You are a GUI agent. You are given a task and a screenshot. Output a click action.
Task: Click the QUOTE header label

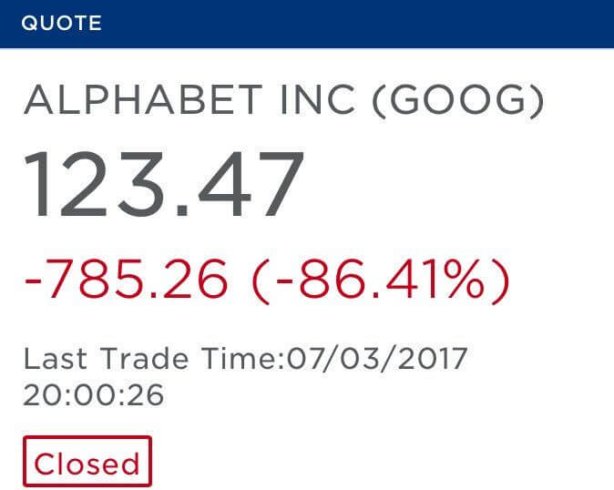pos(61,24)
